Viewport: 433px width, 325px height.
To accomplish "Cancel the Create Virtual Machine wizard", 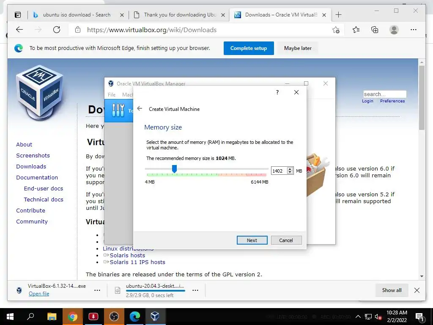I will 286,240.
